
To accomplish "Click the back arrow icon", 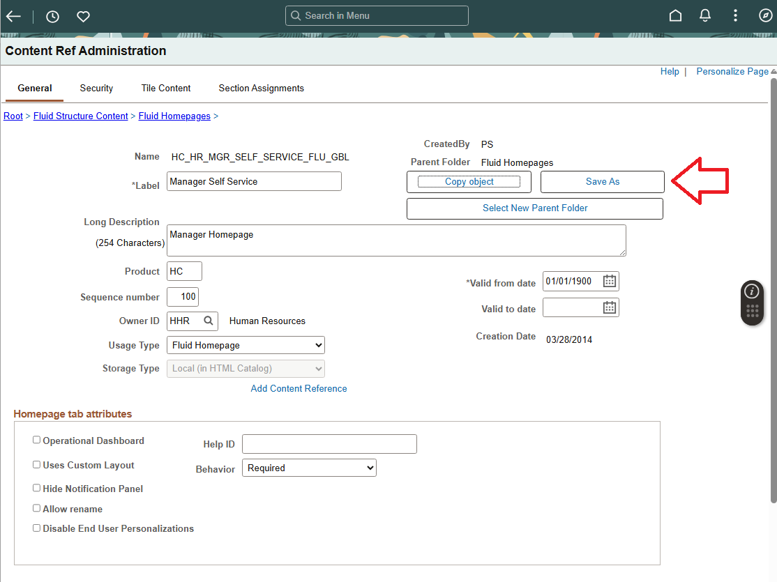I will click(x=13, y=16).
